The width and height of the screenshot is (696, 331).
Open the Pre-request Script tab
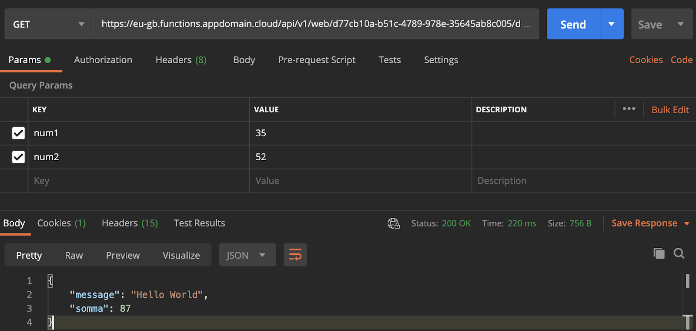[317, 60]
